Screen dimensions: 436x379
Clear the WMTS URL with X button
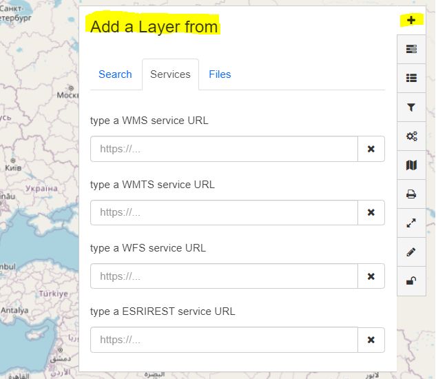tap(371, 212)
